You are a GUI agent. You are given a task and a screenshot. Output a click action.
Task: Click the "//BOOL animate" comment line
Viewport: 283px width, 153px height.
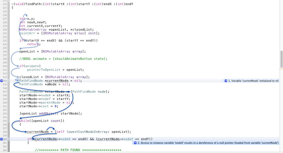click(63, 59)
